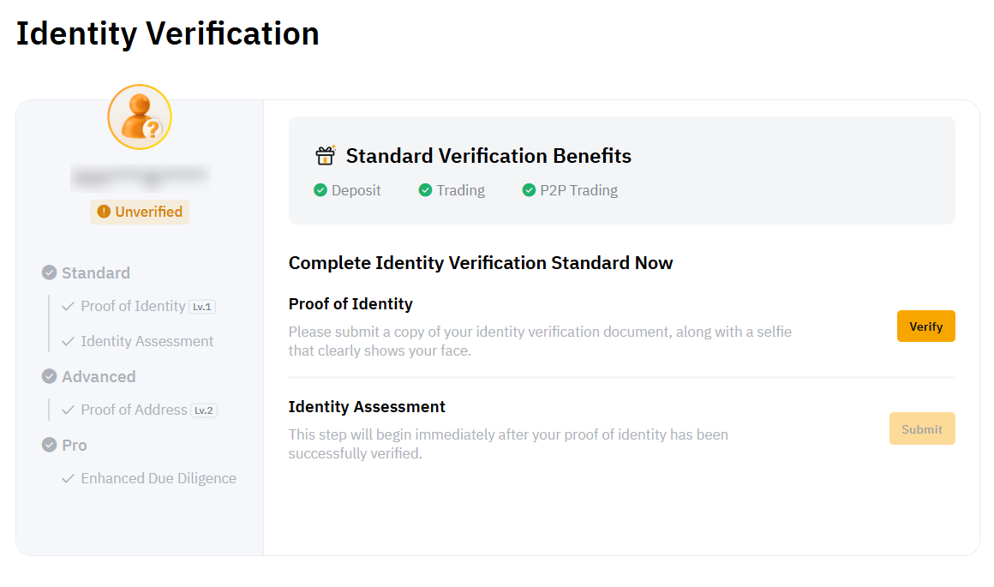Click the Verify button for Proof of Identity

[x=925, y=326]
